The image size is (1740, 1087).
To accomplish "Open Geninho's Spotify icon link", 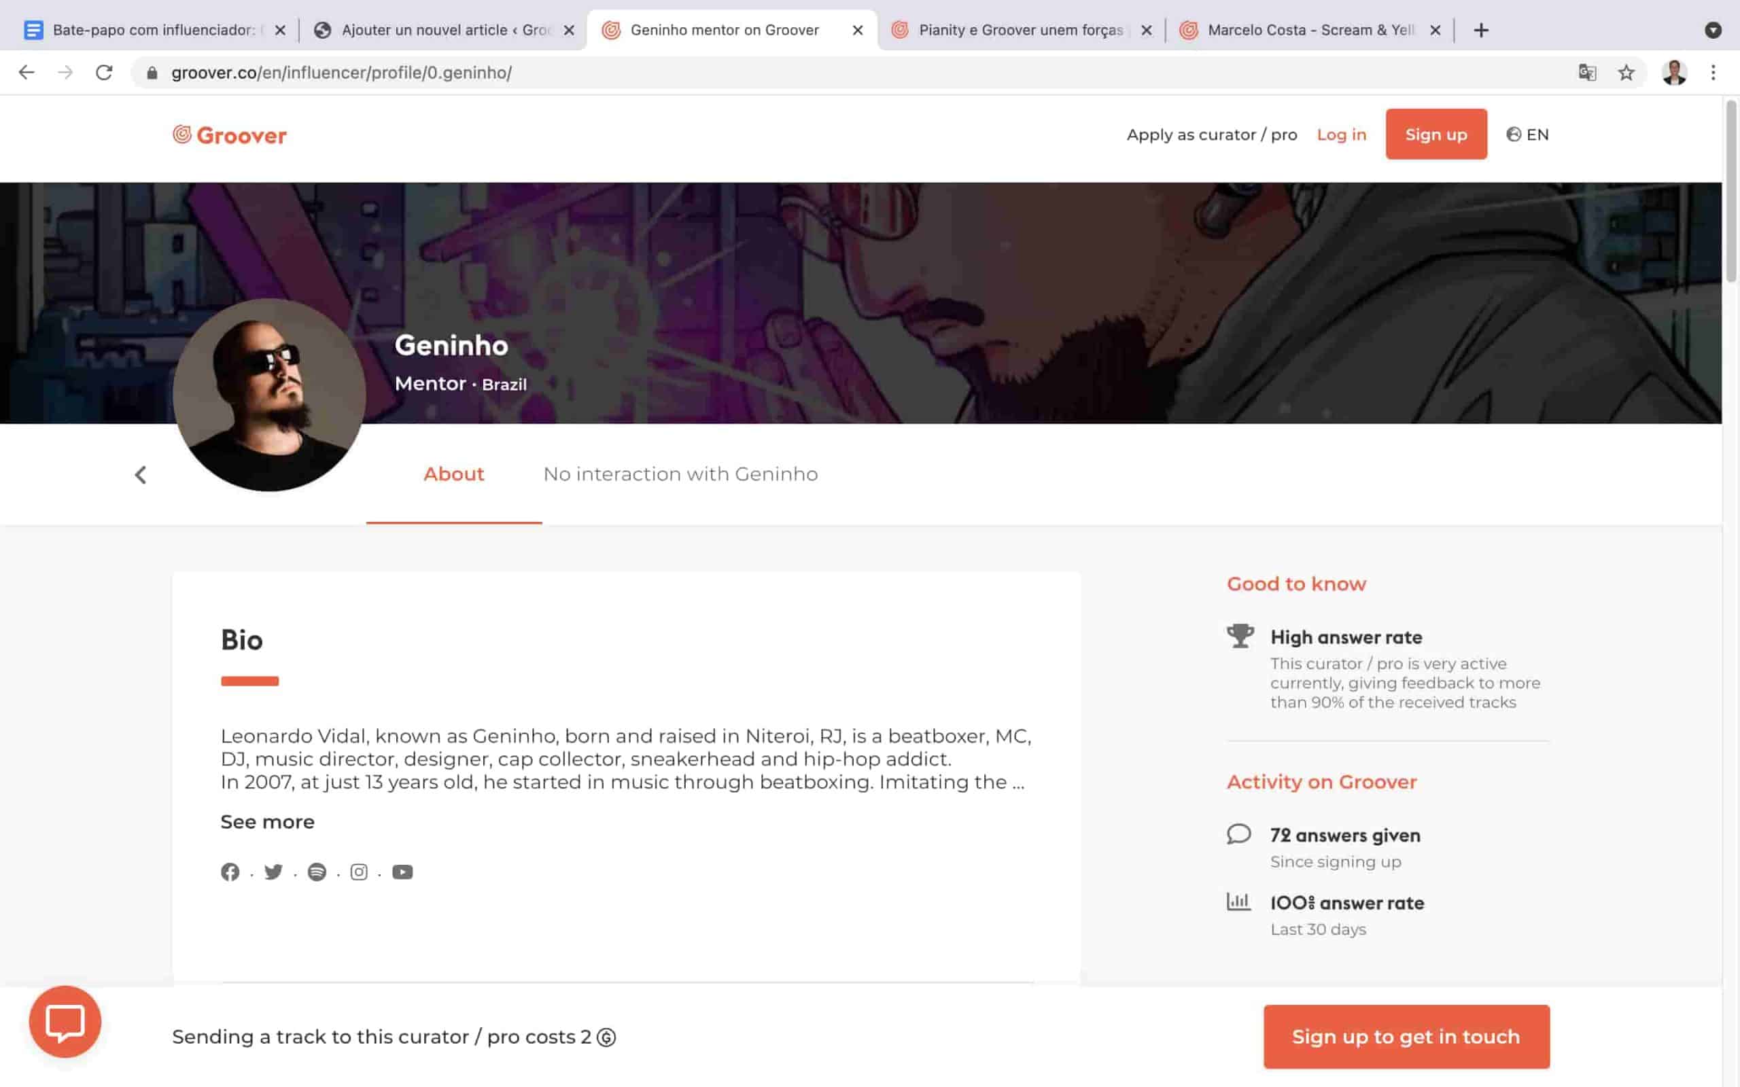I will [x=316, y=872].
